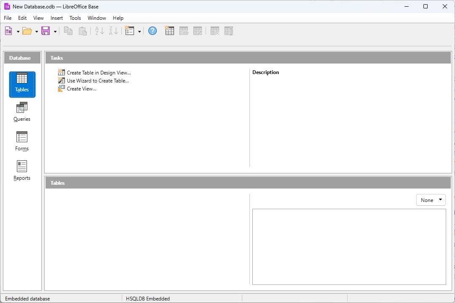This screenshot has width=455, height=303.
Task: Click the Create View task
Action: 82,89
